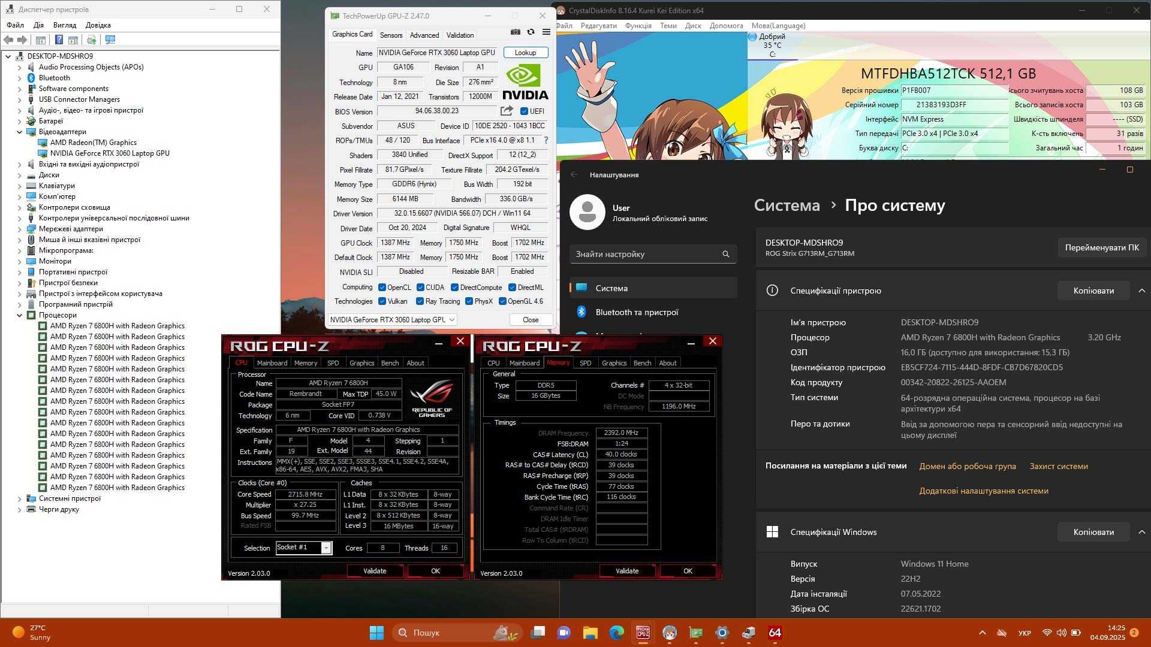This screenshot has width=1151, height=647.
Task: Expand the Диски node in Device Manager
Action: coord(19,175)
